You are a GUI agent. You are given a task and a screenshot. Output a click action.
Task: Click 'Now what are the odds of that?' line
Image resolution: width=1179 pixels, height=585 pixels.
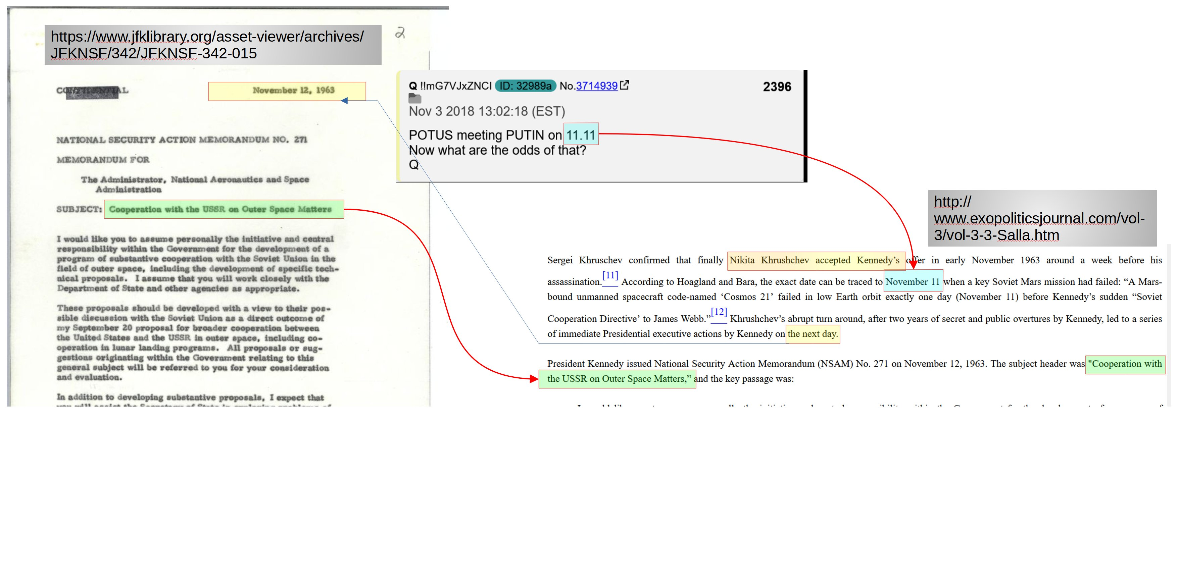497,150
